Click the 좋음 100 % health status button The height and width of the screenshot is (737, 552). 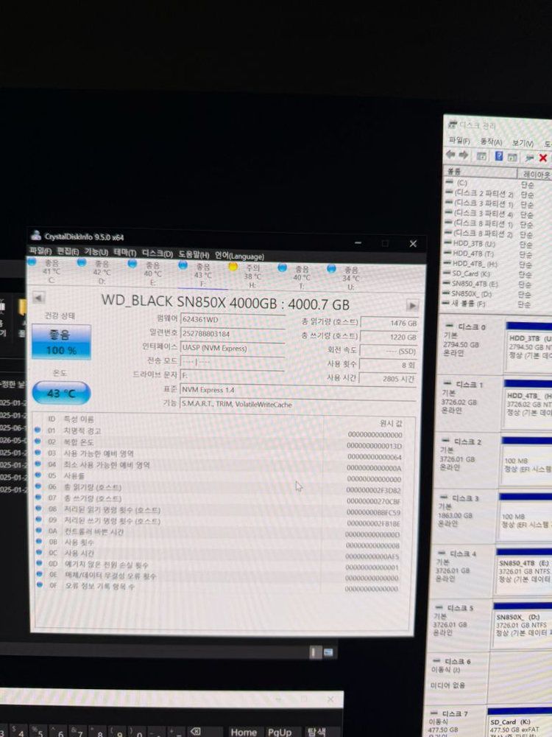pos(61,342)
